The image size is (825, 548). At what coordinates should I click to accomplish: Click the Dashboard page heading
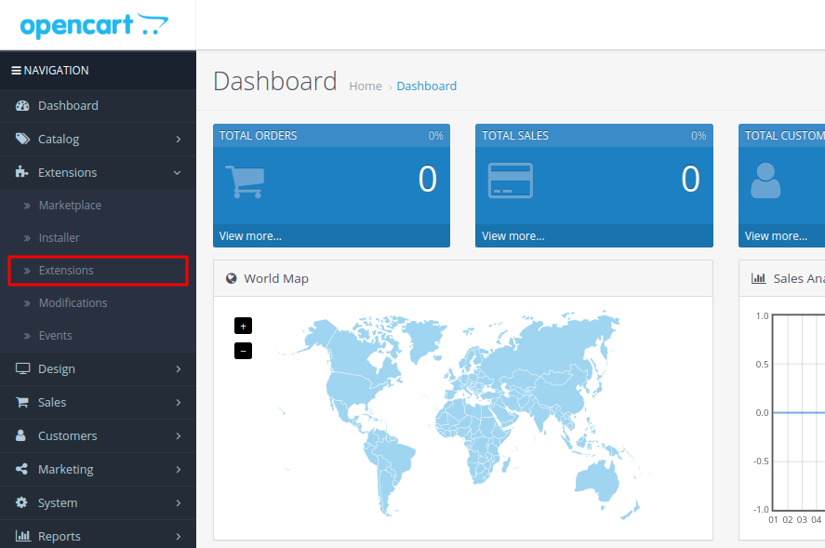click(x=275, y=81)
